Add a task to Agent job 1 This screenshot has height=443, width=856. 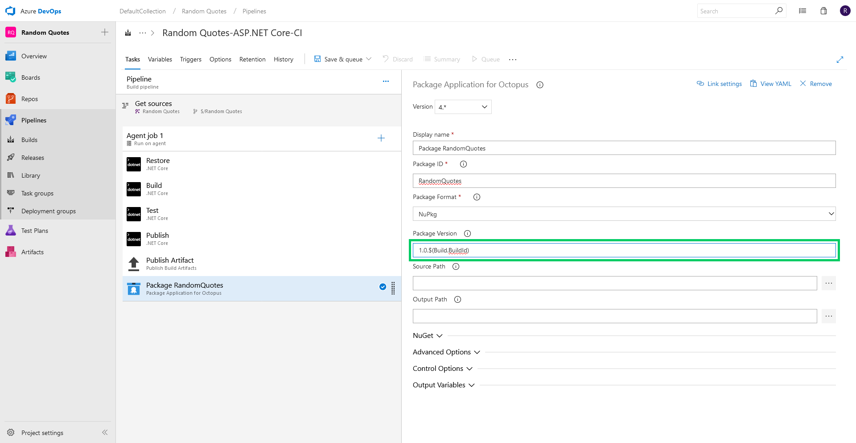(381, 138)
